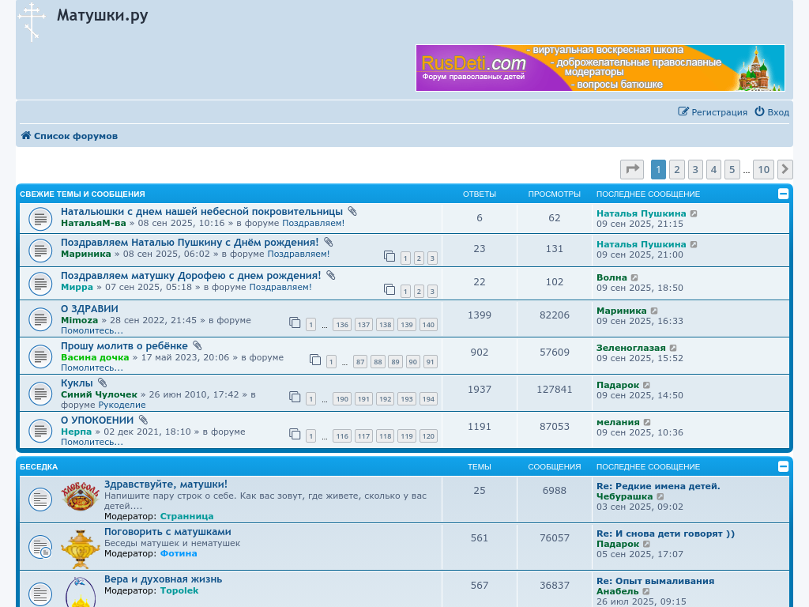Click the Orthodox cross site logo
Viewport: 809px width, 607px height.
click(x=32, y=21)
